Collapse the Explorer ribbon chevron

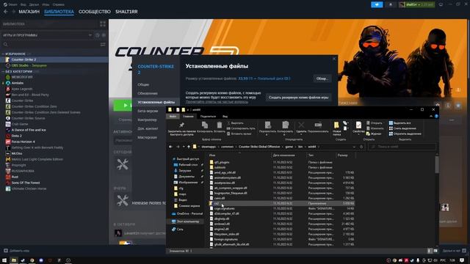[x=431, y=116]
